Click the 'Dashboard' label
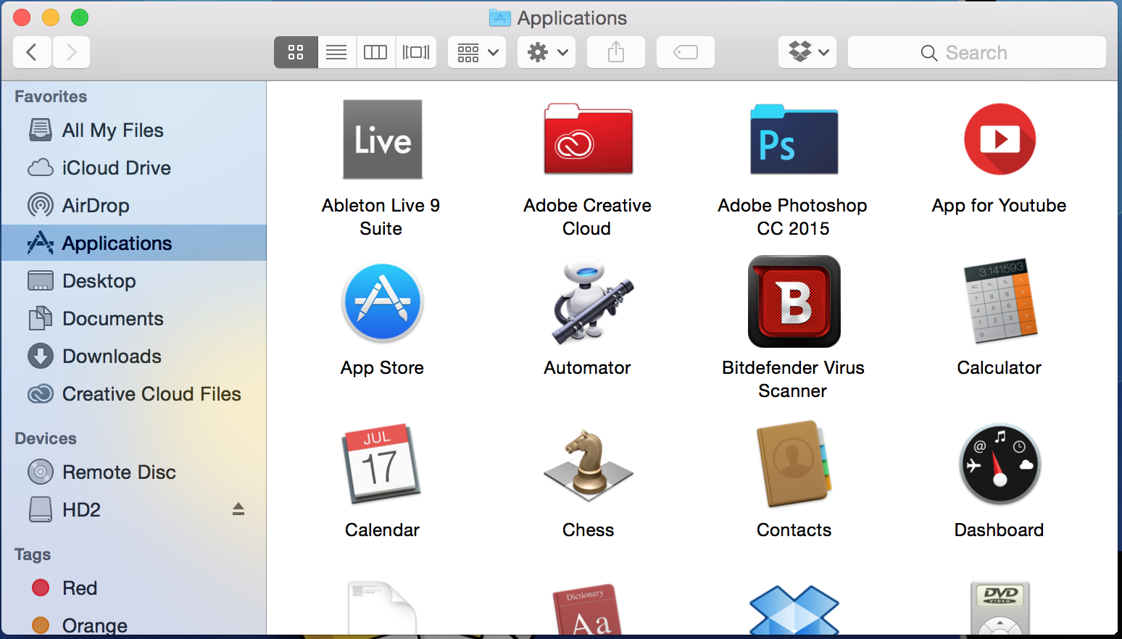Screen dimensions: 1122x639 point(1000,530)
